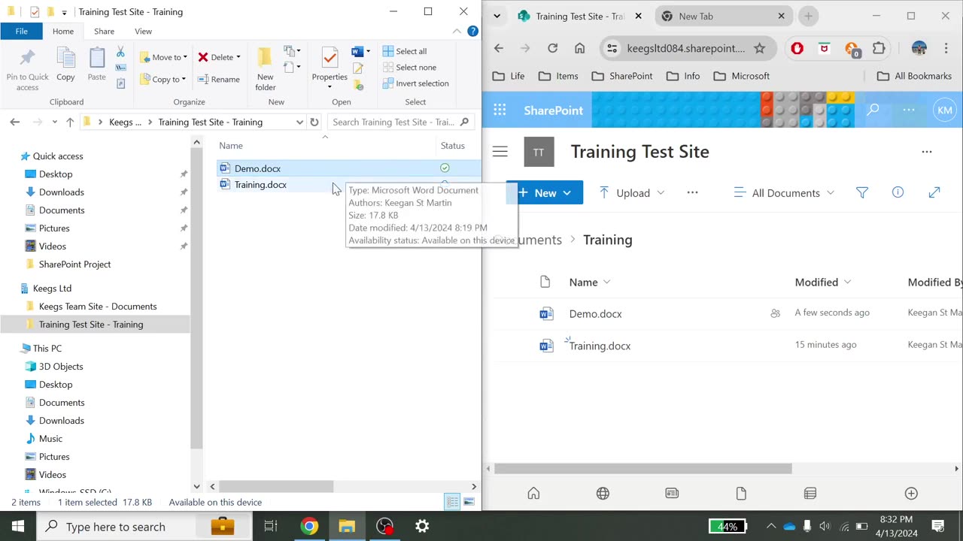Open SharePoint Project folder

pyautogui.click(x=74, y=264)
